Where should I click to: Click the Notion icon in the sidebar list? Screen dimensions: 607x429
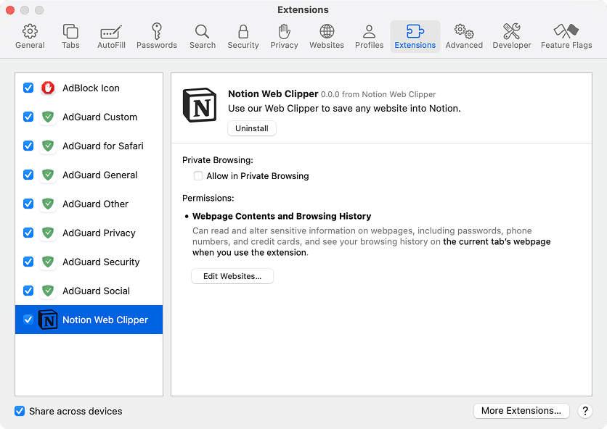(48, 320)
